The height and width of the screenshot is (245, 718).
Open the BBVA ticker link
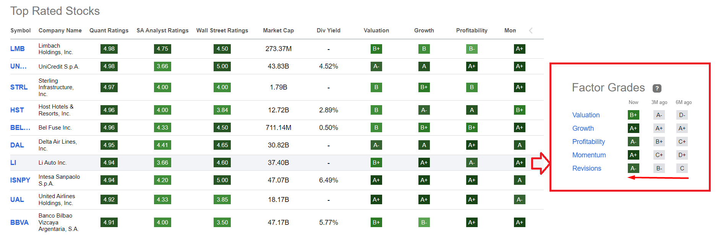pos(19,223)
